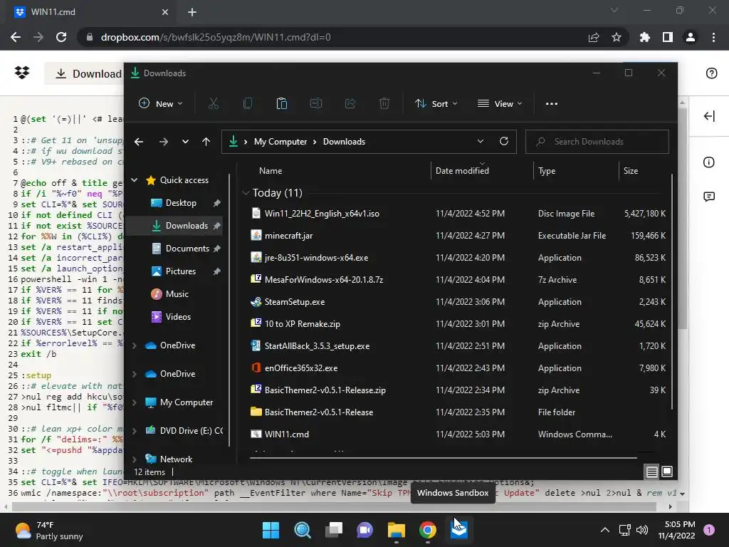This screenshot has width=729, height=547.
Task: Select Documents in Quick access
Action: (x=187, y=249)
